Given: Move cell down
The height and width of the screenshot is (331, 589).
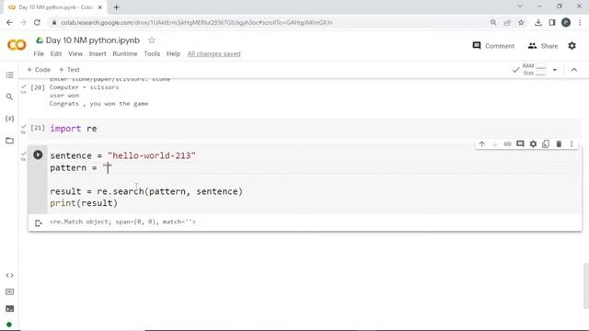Looking at the screenshot, I should click(x=495, y=144).
